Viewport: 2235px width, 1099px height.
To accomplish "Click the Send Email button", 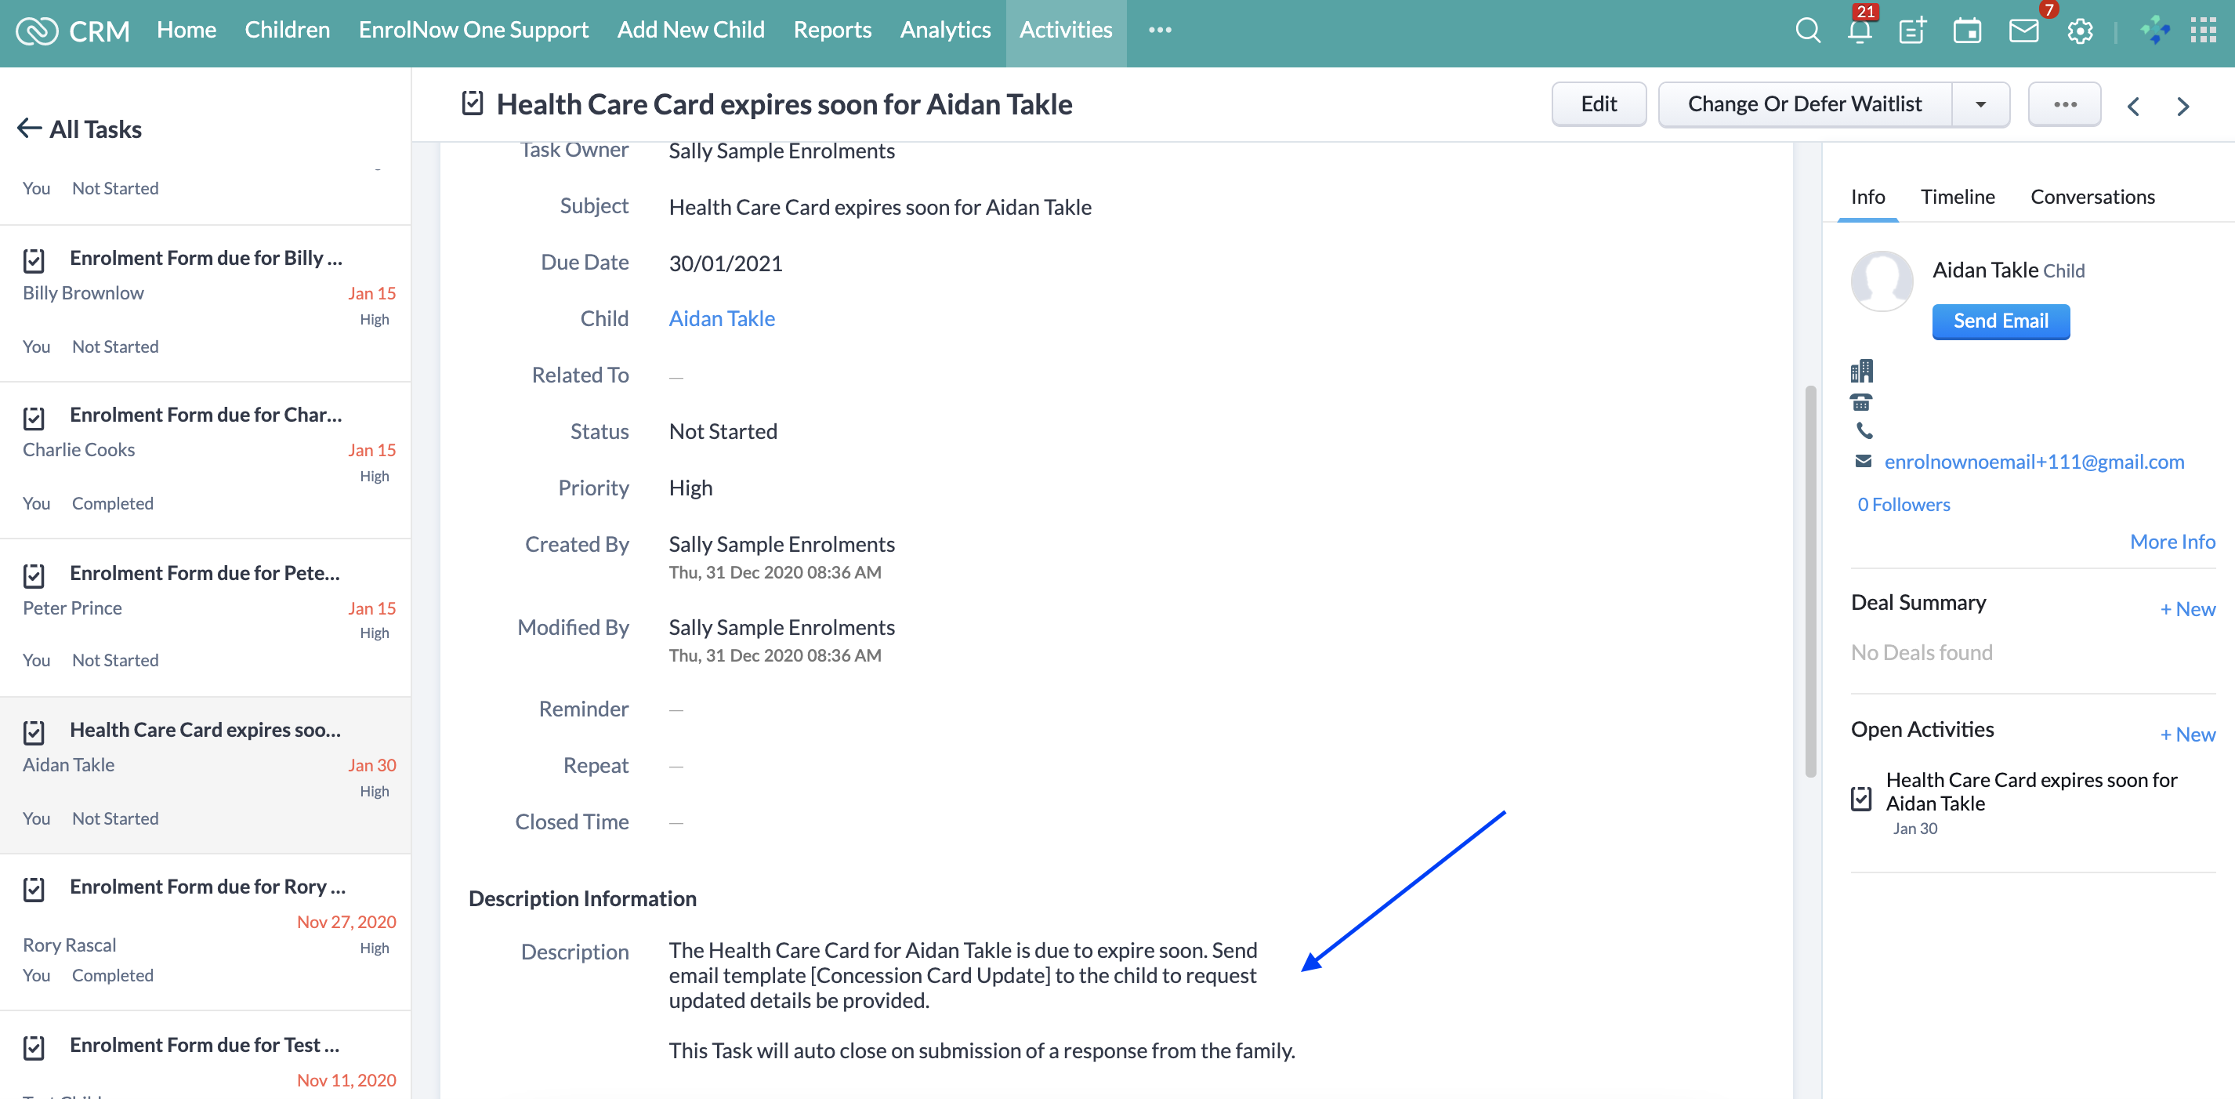I will 2000,321.
